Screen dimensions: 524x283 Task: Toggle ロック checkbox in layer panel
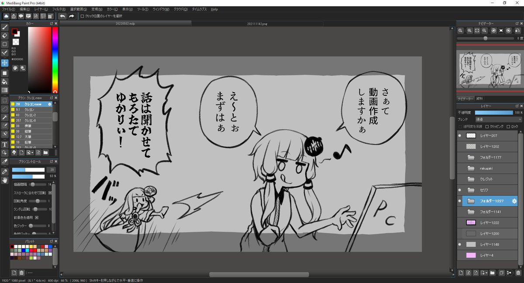coord(508,126)
